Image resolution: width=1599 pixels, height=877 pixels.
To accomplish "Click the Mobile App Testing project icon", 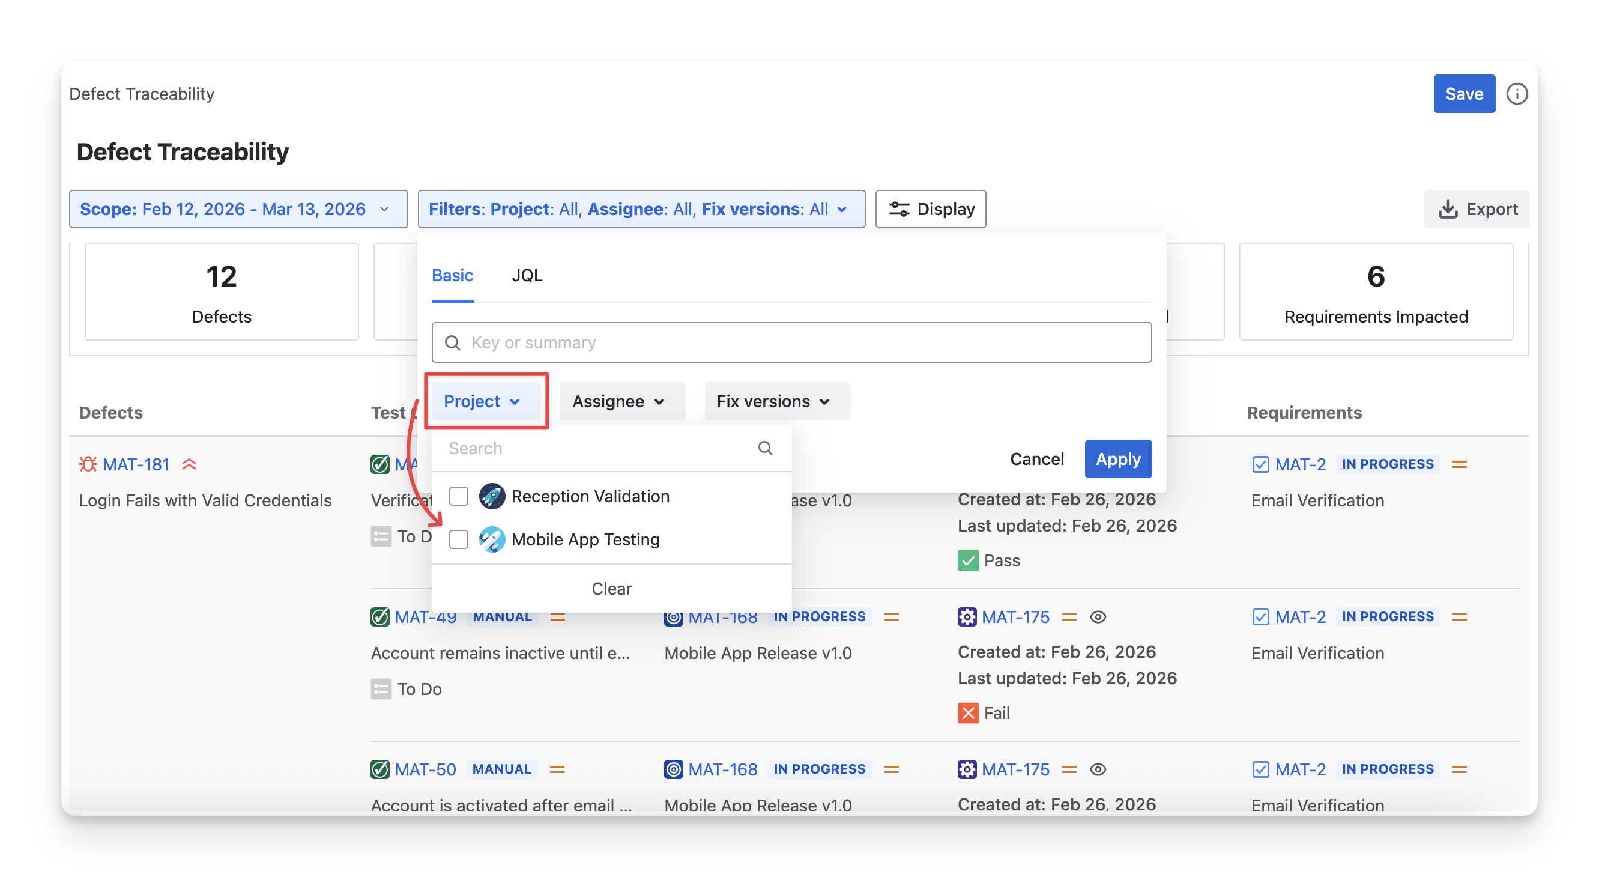I will 492,539.
